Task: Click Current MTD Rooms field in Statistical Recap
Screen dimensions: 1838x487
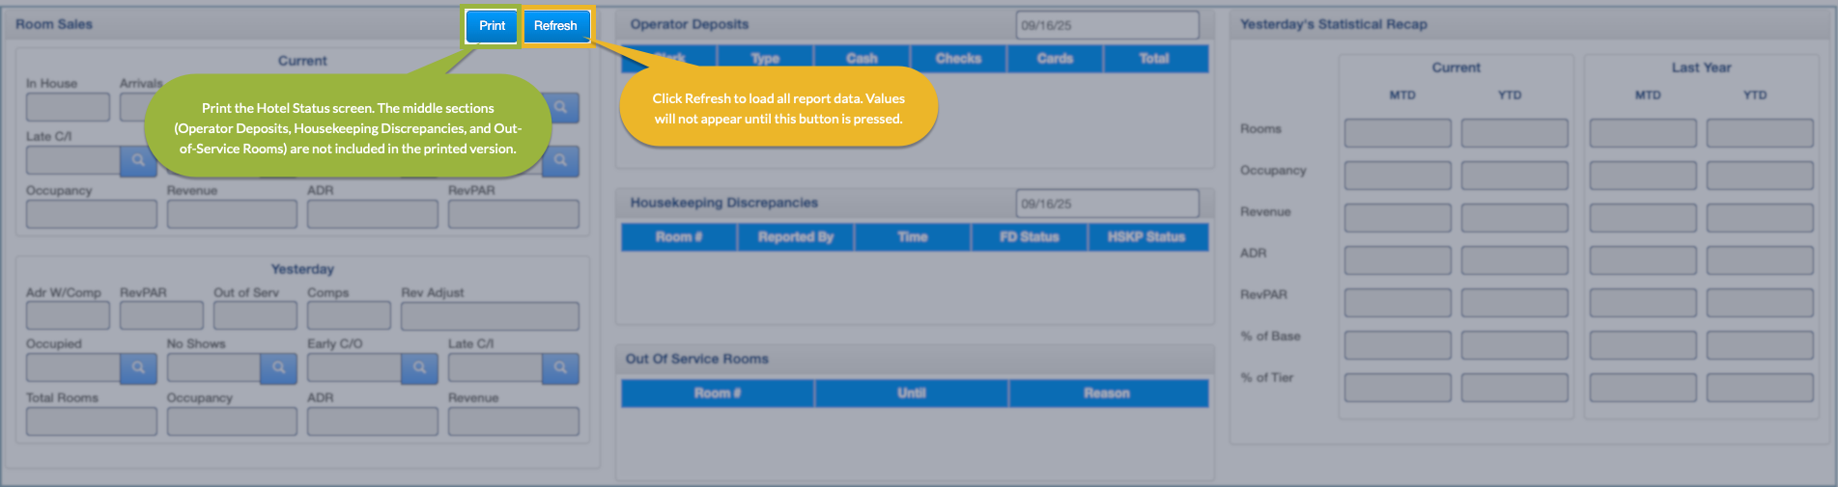Action: click(1397, 133)
